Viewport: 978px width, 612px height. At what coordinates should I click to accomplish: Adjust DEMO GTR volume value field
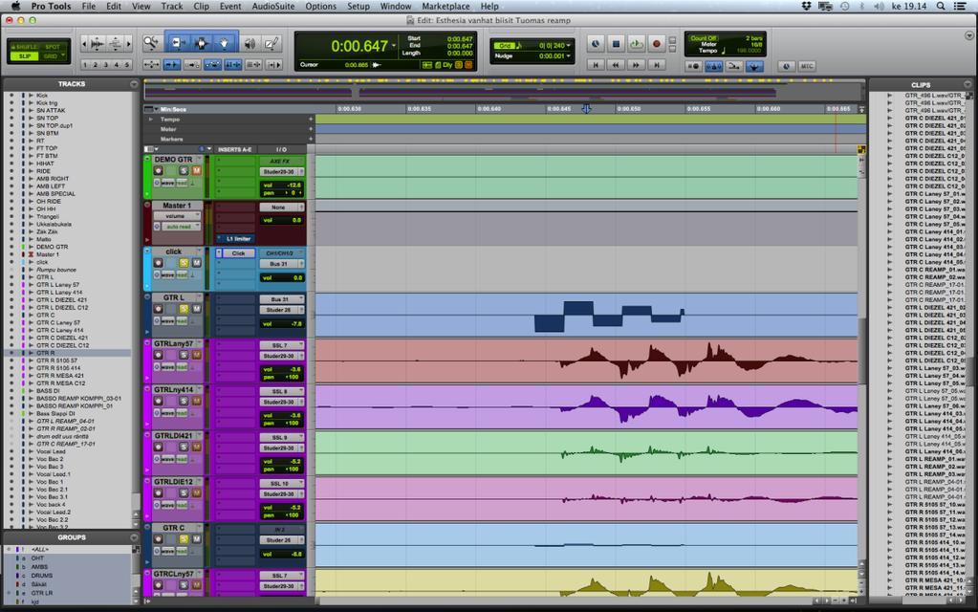point(282,186)
